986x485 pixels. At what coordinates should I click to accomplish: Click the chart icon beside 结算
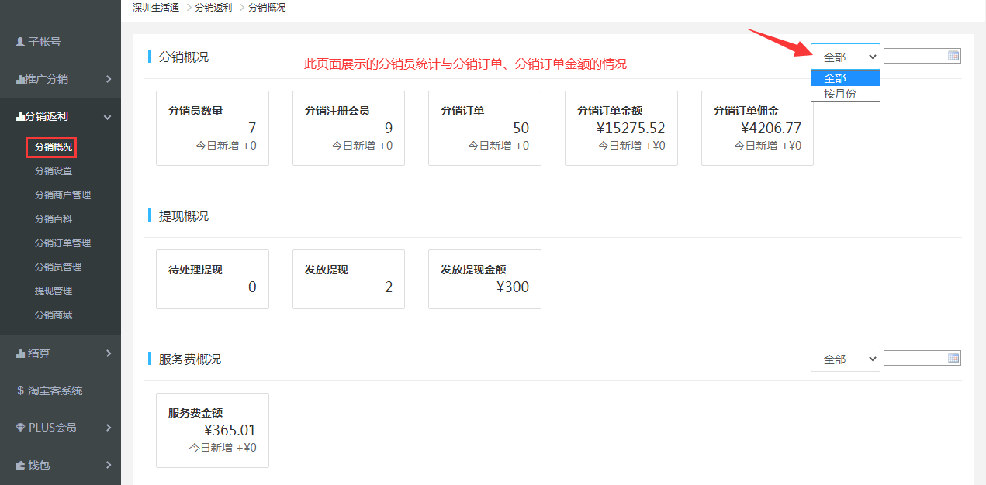(x=21, y=353)
